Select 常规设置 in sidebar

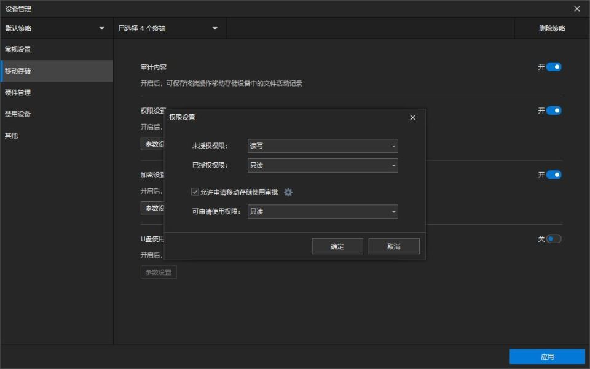point(57,49)
